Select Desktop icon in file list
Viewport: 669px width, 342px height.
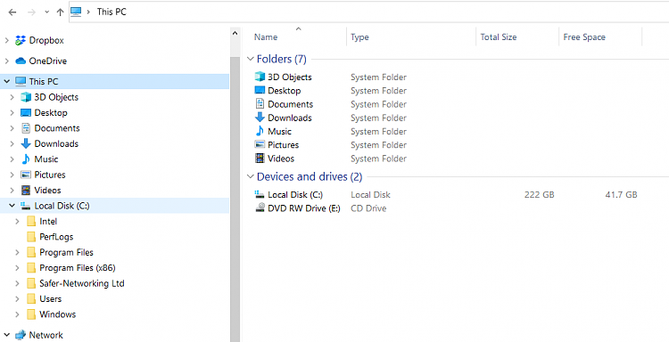point(260,90)
